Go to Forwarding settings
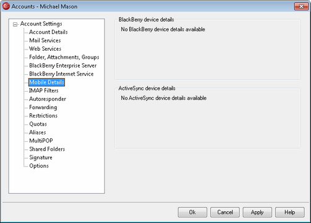Image resolution: width=311 pixels, height=223 pixels. click(x=43, y=107)
